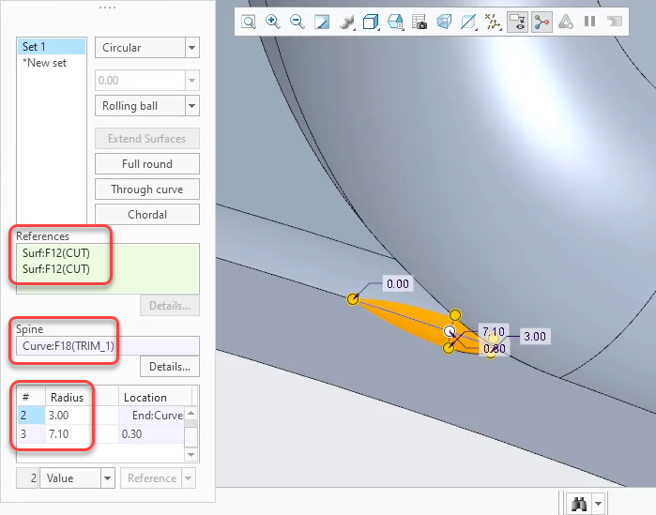Screen dimensions: 656x515
Task: Open the Saved Orientations cube icon
Action: click(371, 21)
